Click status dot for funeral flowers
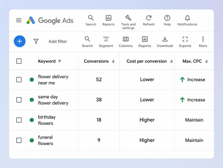Image resolution: width=223 pixels, height=168 pixels. click(x=32, y=140)
